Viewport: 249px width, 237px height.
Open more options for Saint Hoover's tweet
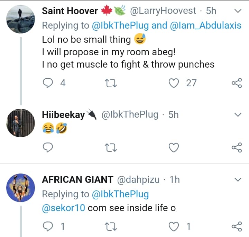coord(238,11)
